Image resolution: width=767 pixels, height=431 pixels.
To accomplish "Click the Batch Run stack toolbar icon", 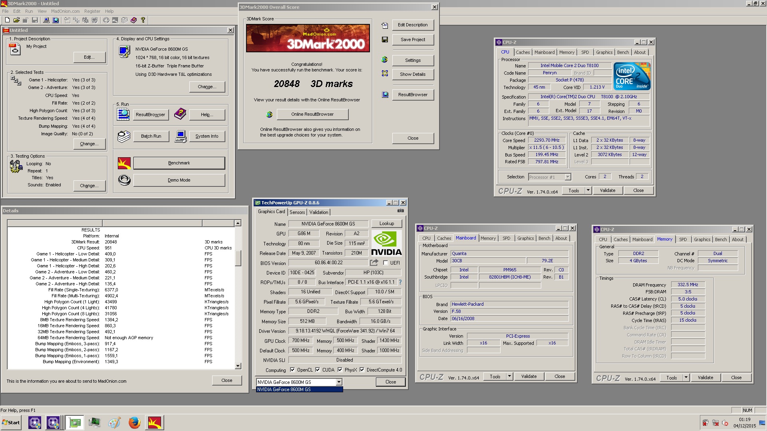I will click(x=124, y=20).
